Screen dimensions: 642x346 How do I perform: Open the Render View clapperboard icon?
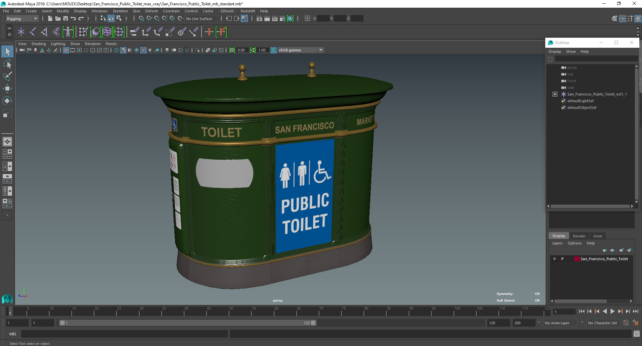(x=259, y=19)
